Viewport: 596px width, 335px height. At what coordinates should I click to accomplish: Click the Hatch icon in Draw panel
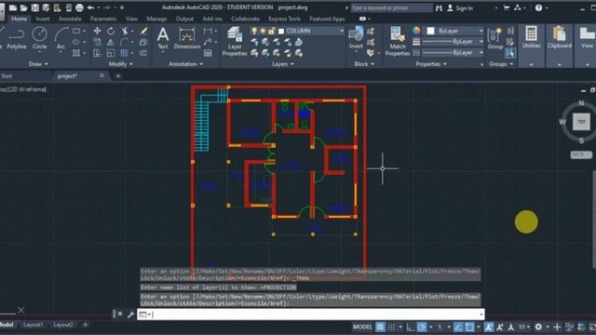[x=76, y=53]
